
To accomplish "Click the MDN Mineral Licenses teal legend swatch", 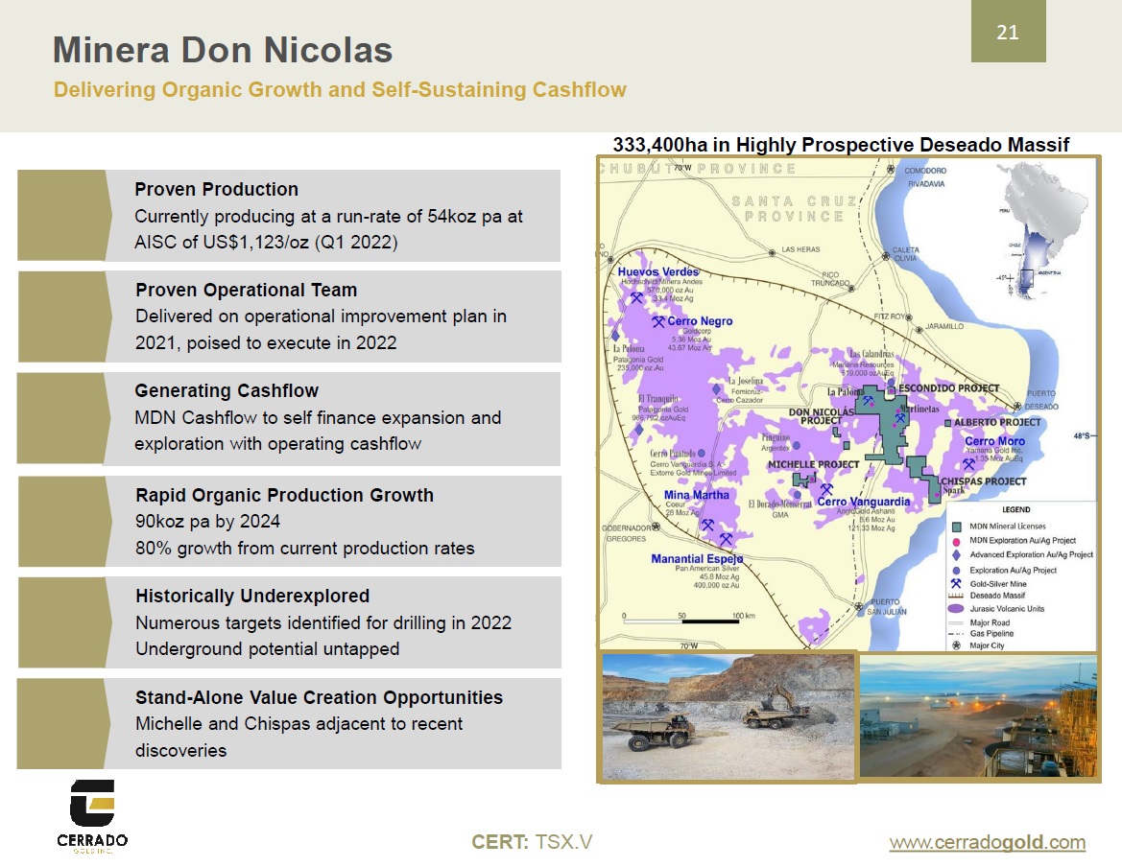I will [956, 527].
